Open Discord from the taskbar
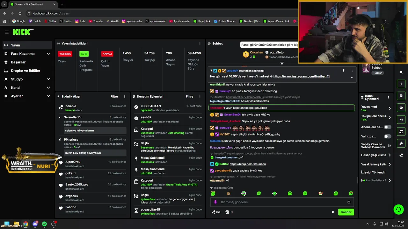 [35, 224]
